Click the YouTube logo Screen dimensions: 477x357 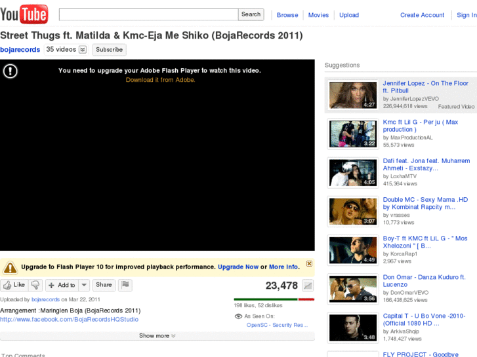pos(24,14)
